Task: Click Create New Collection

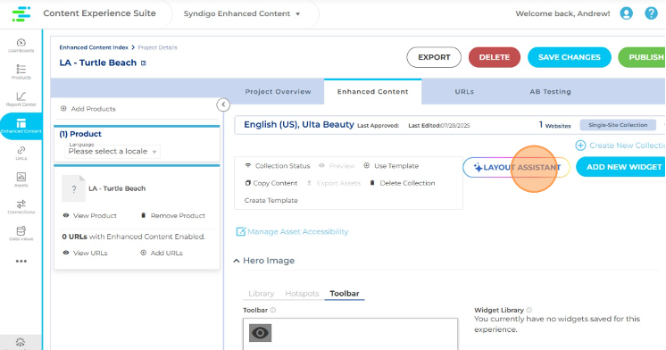Action: (x=620, y=146)
